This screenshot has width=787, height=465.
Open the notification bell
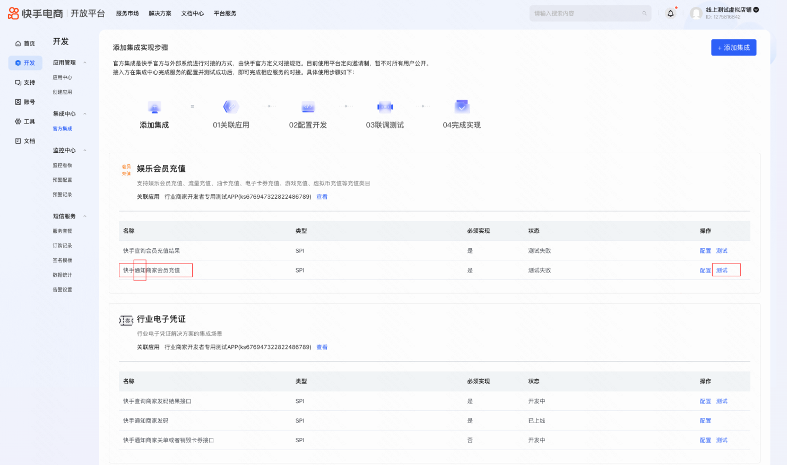point(671,14)
